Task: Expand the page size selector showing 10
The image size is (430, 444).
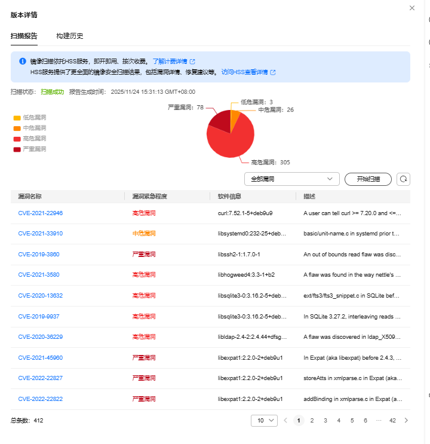Action: click(264, 420)
